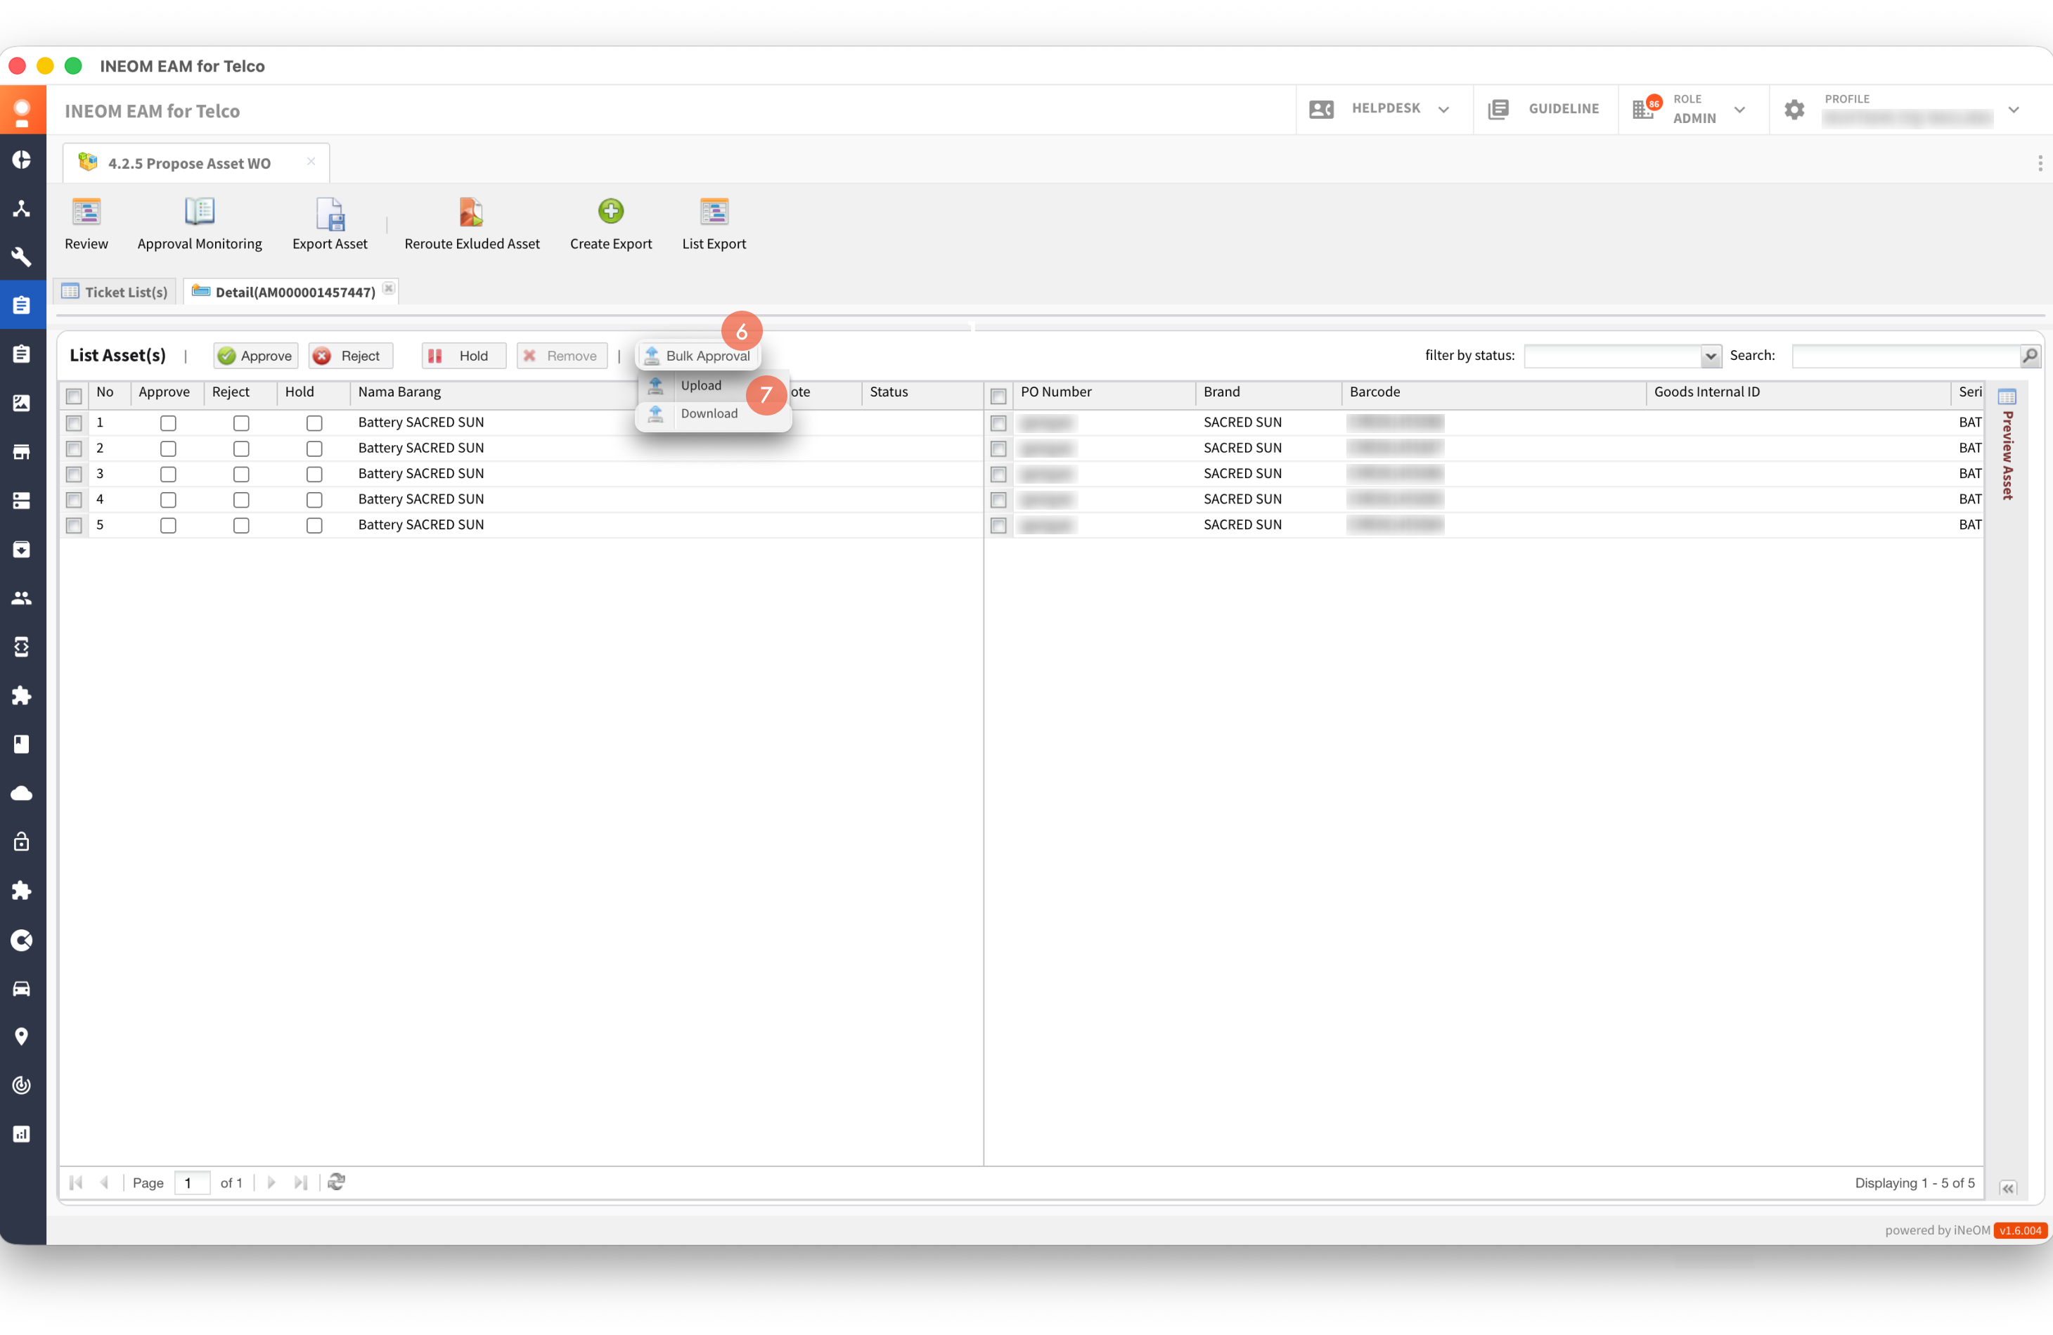Tick Approve checkbox for row 1

click(167, 423)
